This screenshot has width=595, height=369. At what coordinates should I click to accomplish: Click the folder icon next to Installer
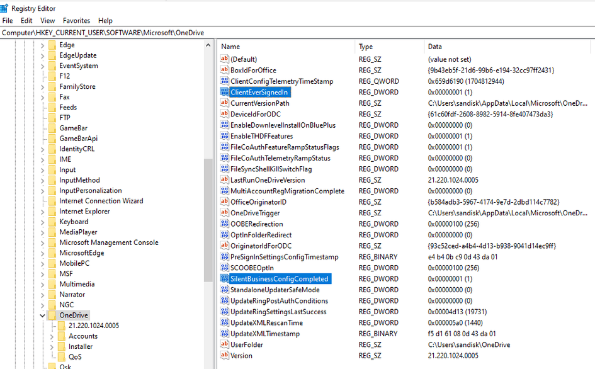tap(63, 346)
